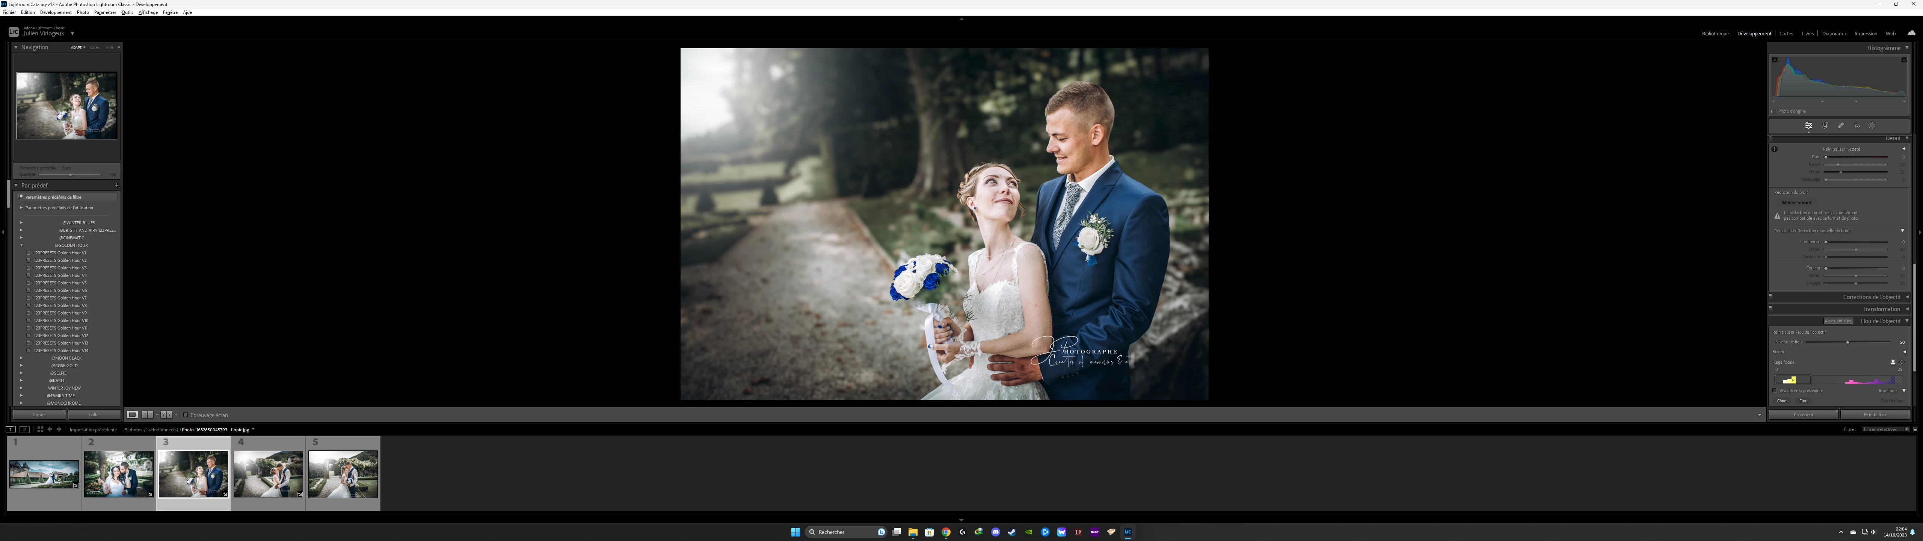Click the point focus target icon in Plage focale
The image size is (1923, 541).
click(1901, 363)
